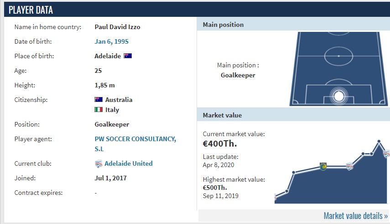Image resolution: width=390 pixels, height=224 pixels.
Task: Click the PLAYER DATA header bar
Action: point(197,10)
